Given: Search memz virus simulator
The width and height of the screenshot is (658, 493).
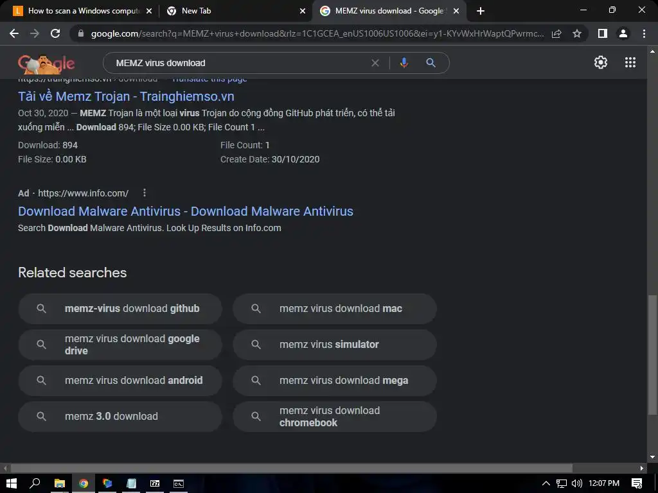Looking at the screenshot, I should 335,345.
